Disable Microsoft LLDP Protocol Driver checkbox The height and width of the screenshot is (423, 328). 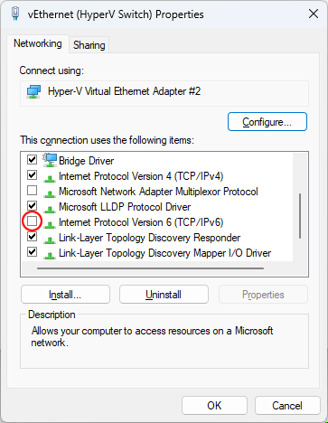click(32, 206)
